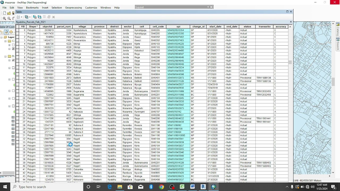Open the Customize menu
This screenshot has width=340, height=191.
coord(91,7)
